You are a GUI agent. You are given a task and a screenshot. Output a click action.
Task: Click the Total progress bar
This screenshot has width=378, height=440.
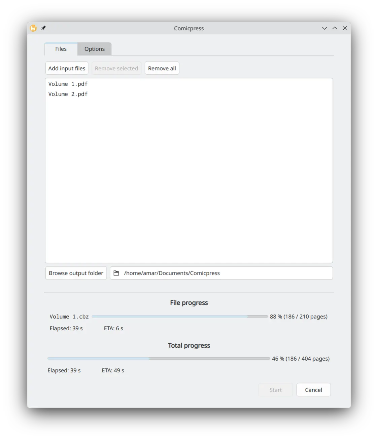click(x=159, y=359)
